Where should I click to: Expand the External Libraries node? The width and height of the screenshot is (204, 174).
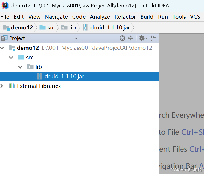coord(2,86)
